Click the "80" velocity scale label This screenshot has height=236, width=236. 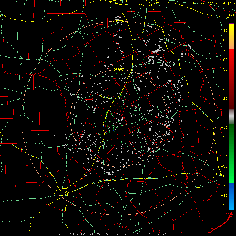pos(225,40)
